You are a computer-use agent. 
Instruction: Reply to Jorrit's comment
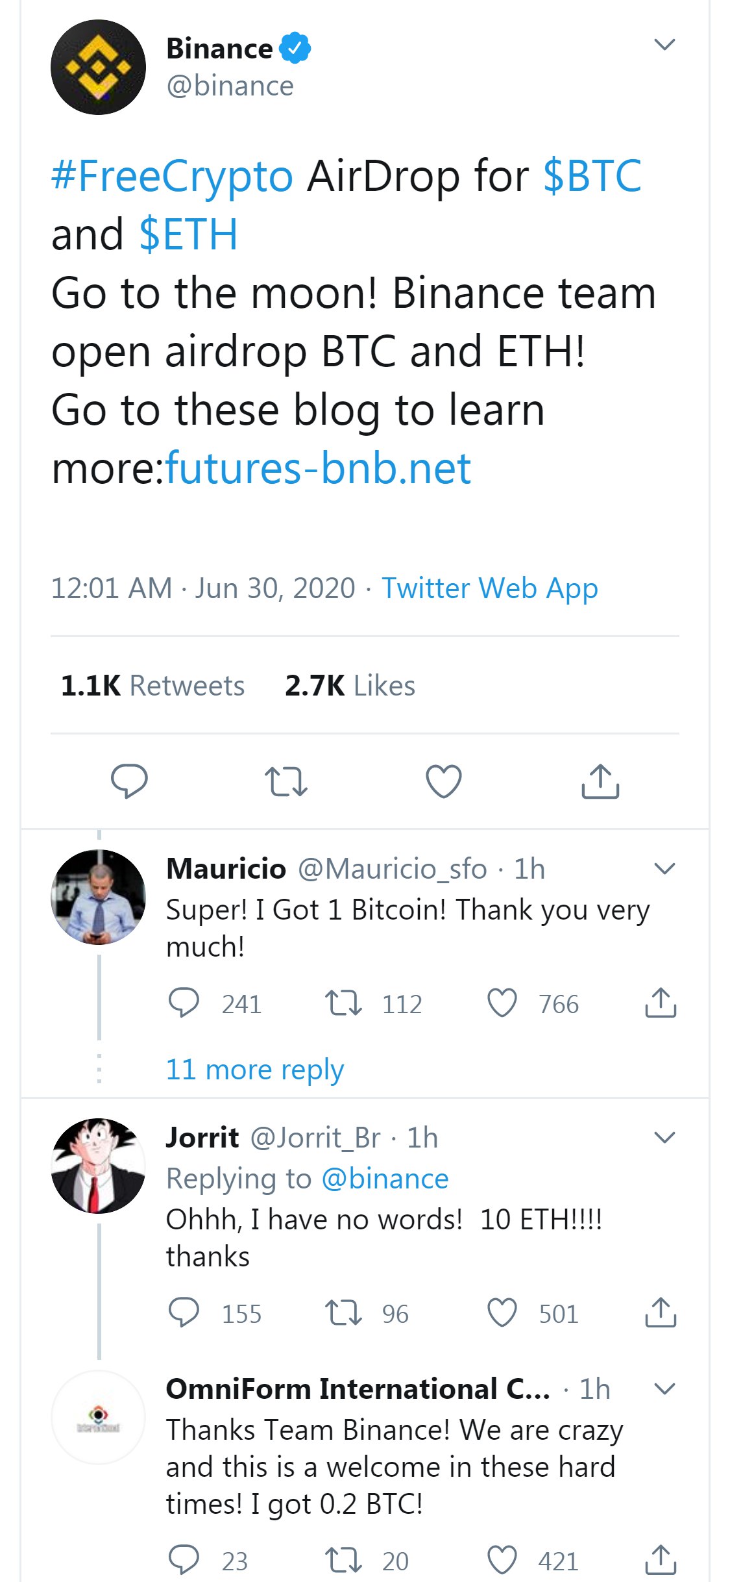[x=184, y=1312]
